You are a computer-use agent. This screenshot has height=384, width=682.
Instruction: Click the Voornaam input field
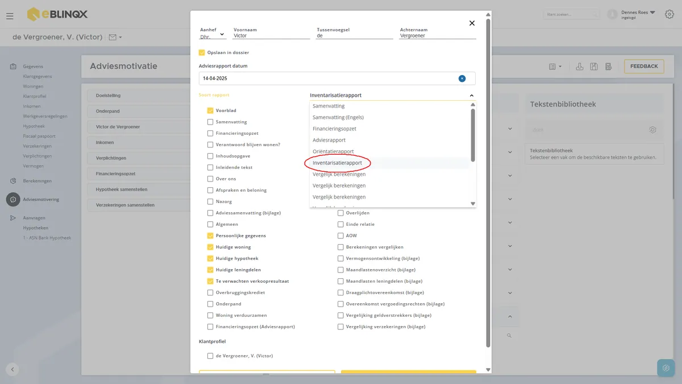pyautogui.click(x=272, y=35)
